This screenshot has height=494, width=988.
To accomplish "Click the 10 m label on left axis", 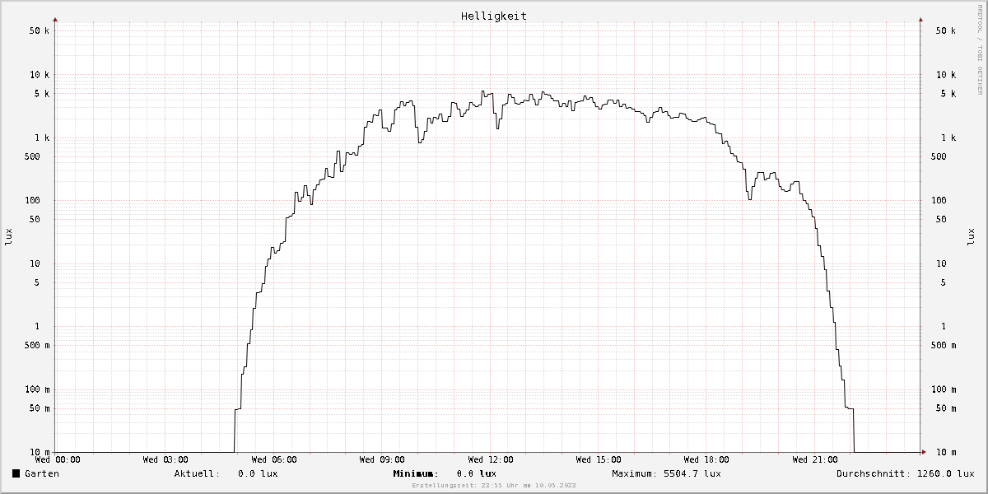I will 40,452.
